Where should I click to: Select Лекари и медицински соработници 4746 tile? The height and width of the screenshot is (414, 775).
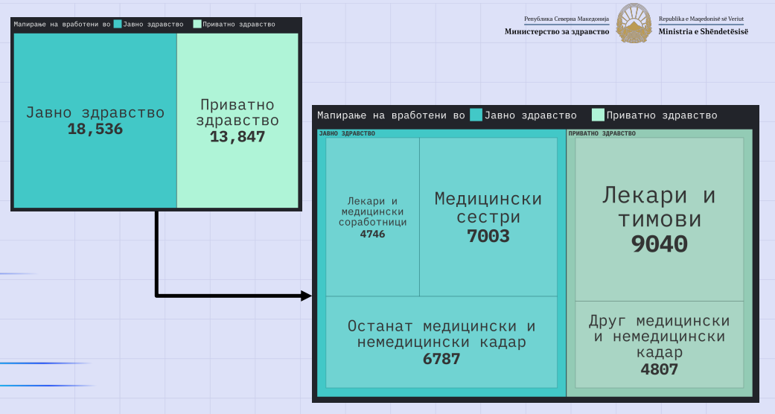coord(372,217)
